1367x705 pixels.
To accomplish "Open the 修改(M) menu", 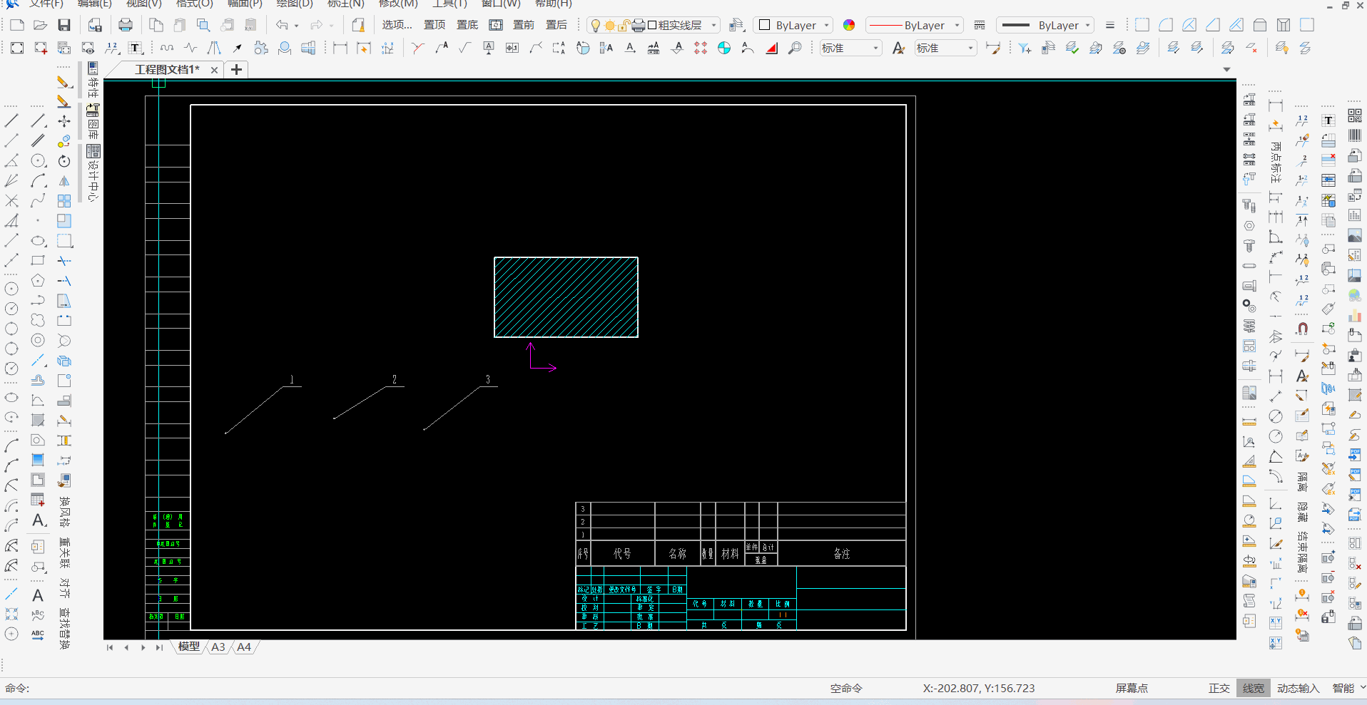I will [x=398, y=4].
